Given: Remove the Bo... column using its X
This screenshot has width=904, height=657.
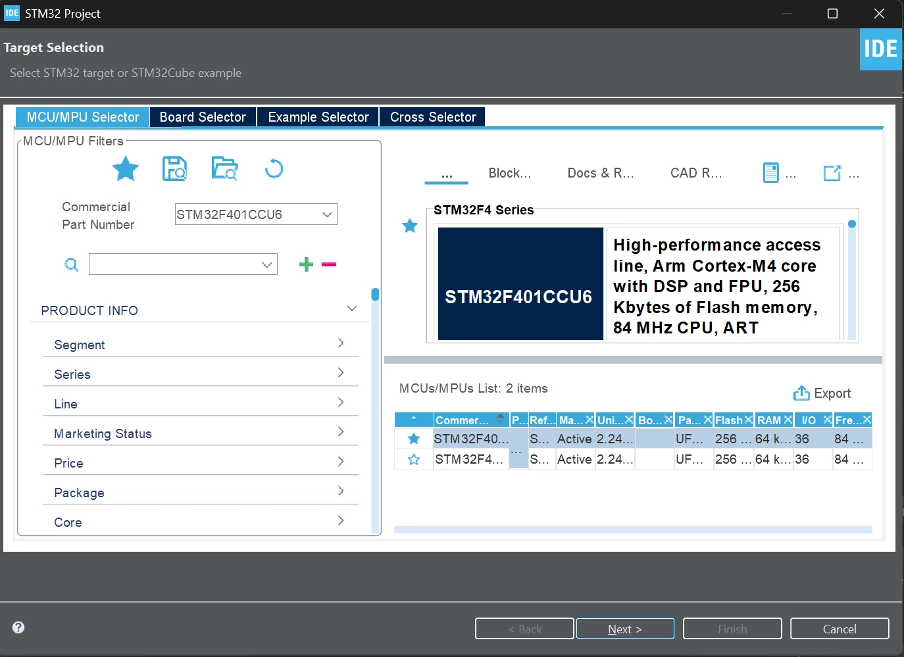Looking at the screenshot, I should [668, 420].
